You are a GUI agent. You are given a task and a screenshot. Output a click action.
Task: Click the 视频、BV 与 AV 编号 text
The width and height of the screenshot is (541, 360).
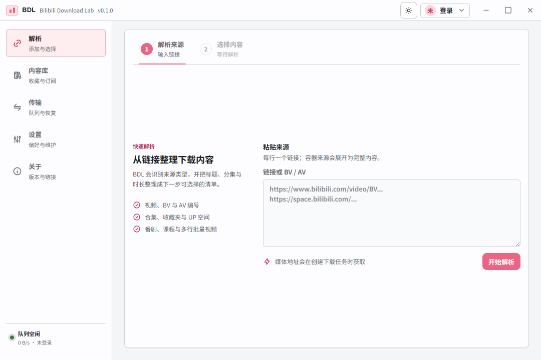[172, 205]
